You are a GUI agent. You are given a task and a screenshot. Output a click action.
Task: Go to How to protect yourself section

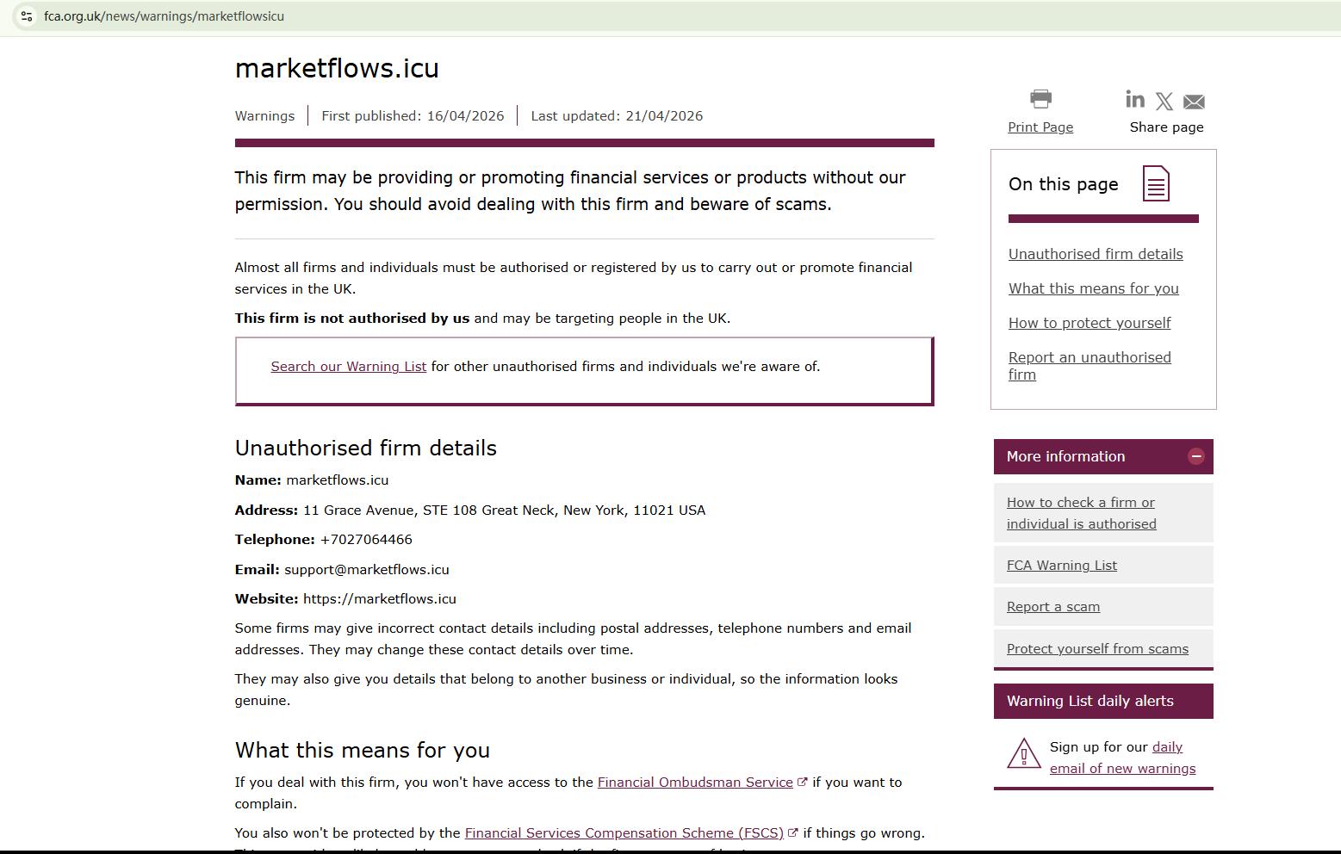[x=1090, y=323]
